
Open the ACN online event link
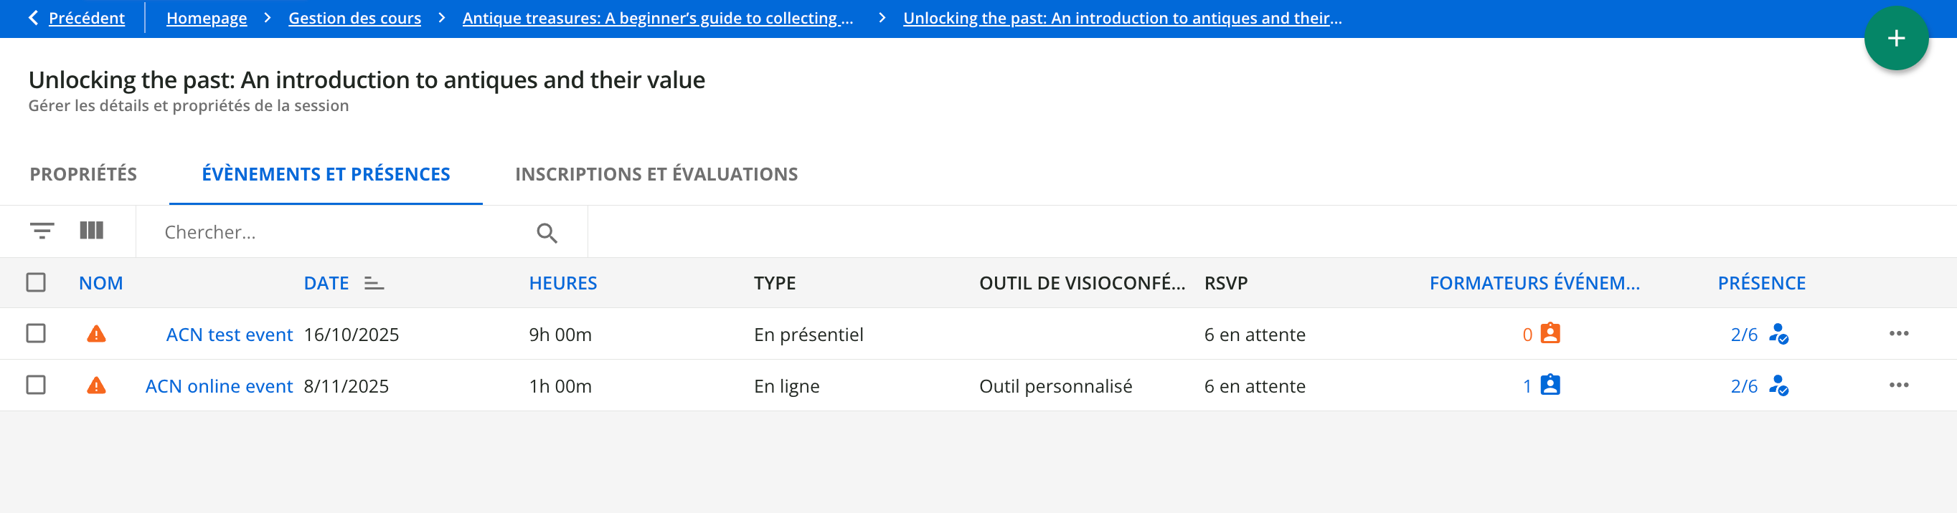click(219, 386)
